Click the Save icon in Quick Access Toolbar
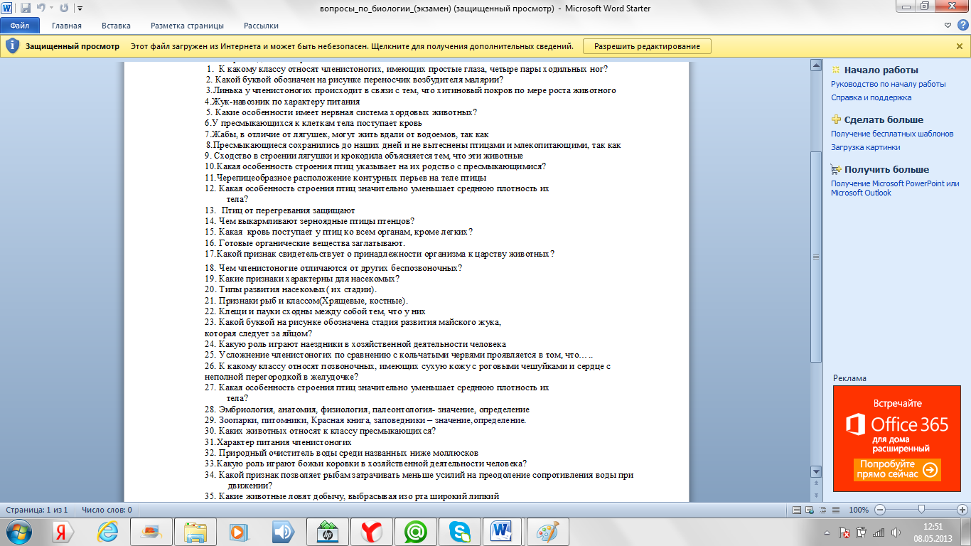971x546 pixels. (26, 9)
